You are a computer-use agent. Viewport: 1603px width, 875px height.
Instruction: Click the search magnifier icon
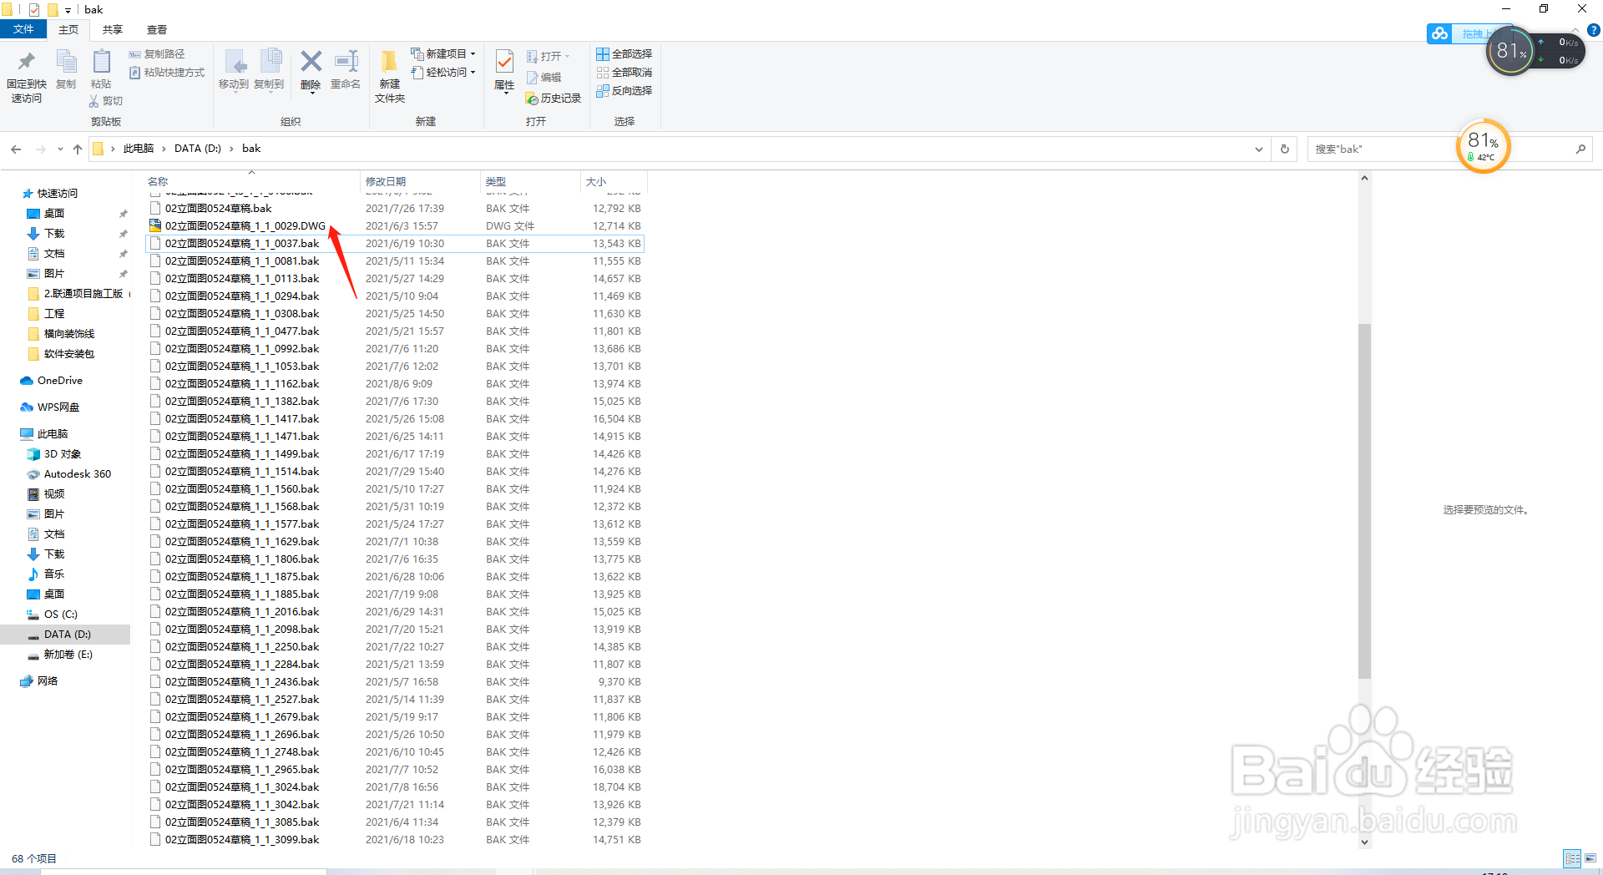pyautogui.click(x=1580, y=149)
